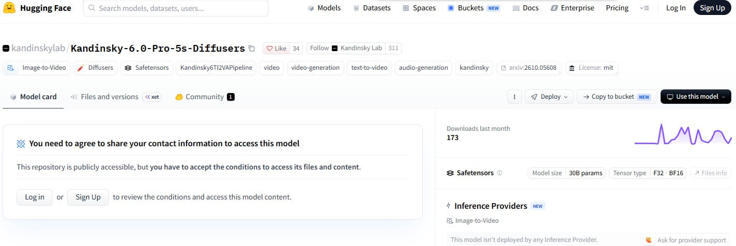The image size is (736, 246).
Task: Open the arxiv:2610.05608 paper tag
Action: pyautogui.click(x=529, y=68)
